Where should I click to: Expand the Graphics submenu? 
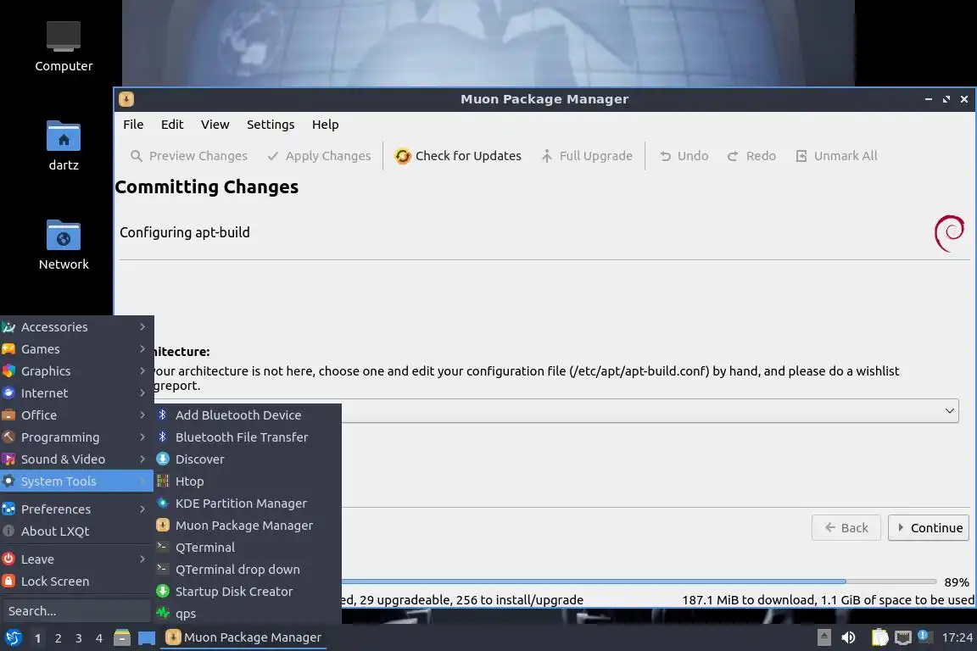click(x=76, y=371)
